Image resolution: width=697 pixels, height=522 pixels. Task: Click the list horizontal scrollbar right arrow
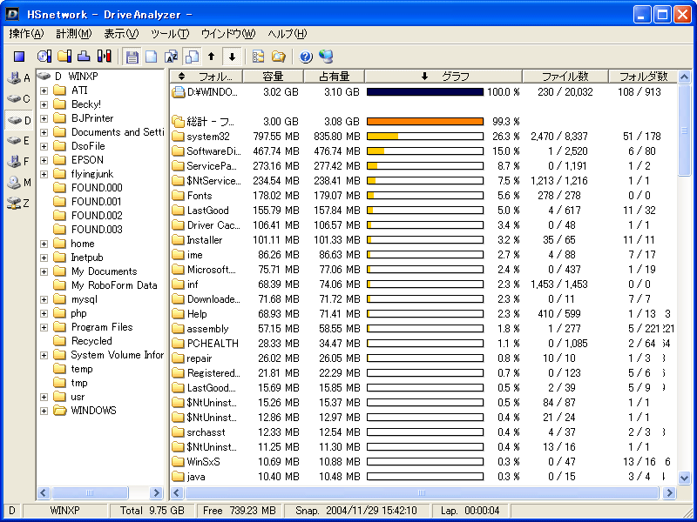pos(669,492)
